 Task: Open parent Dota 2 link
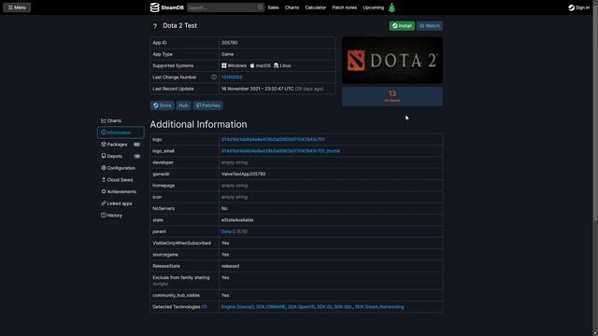[x=228, y=231]
